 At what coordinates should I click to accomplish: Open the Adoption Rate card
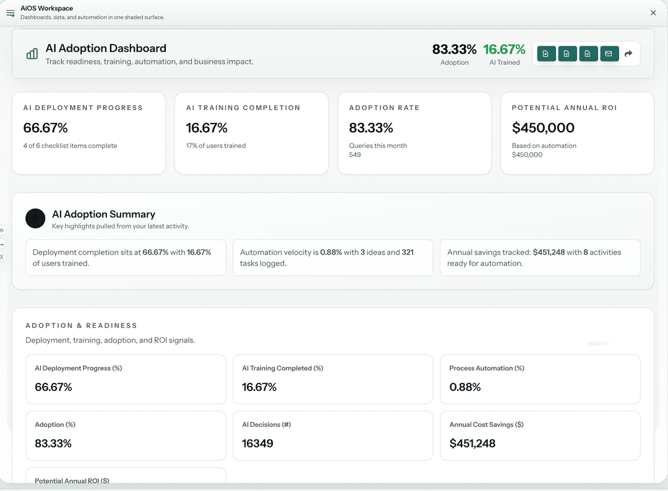pos(414,134)
